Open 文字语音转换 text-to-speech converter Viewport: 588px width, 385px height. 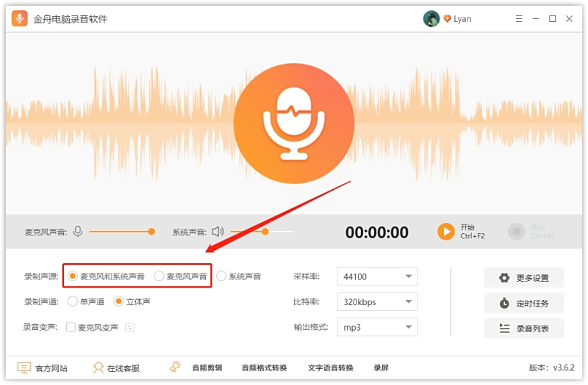click(x=330, y=368)
